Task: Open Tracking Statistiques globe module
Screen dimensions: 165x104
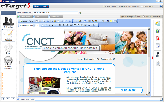Action: (x=8, y=62)
